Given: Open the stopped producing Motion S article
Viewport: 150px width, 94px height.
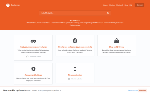Looking at the screenshot, I should pyautogui.click(x=85, y=23).
